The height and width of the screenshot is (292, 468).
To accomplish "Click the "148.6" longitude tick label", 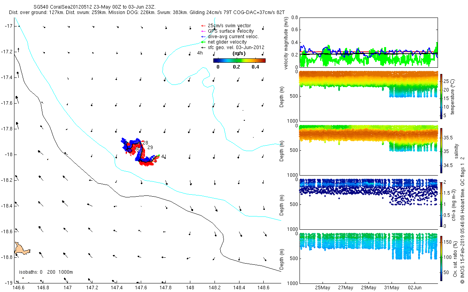I will tap(263, 288).
